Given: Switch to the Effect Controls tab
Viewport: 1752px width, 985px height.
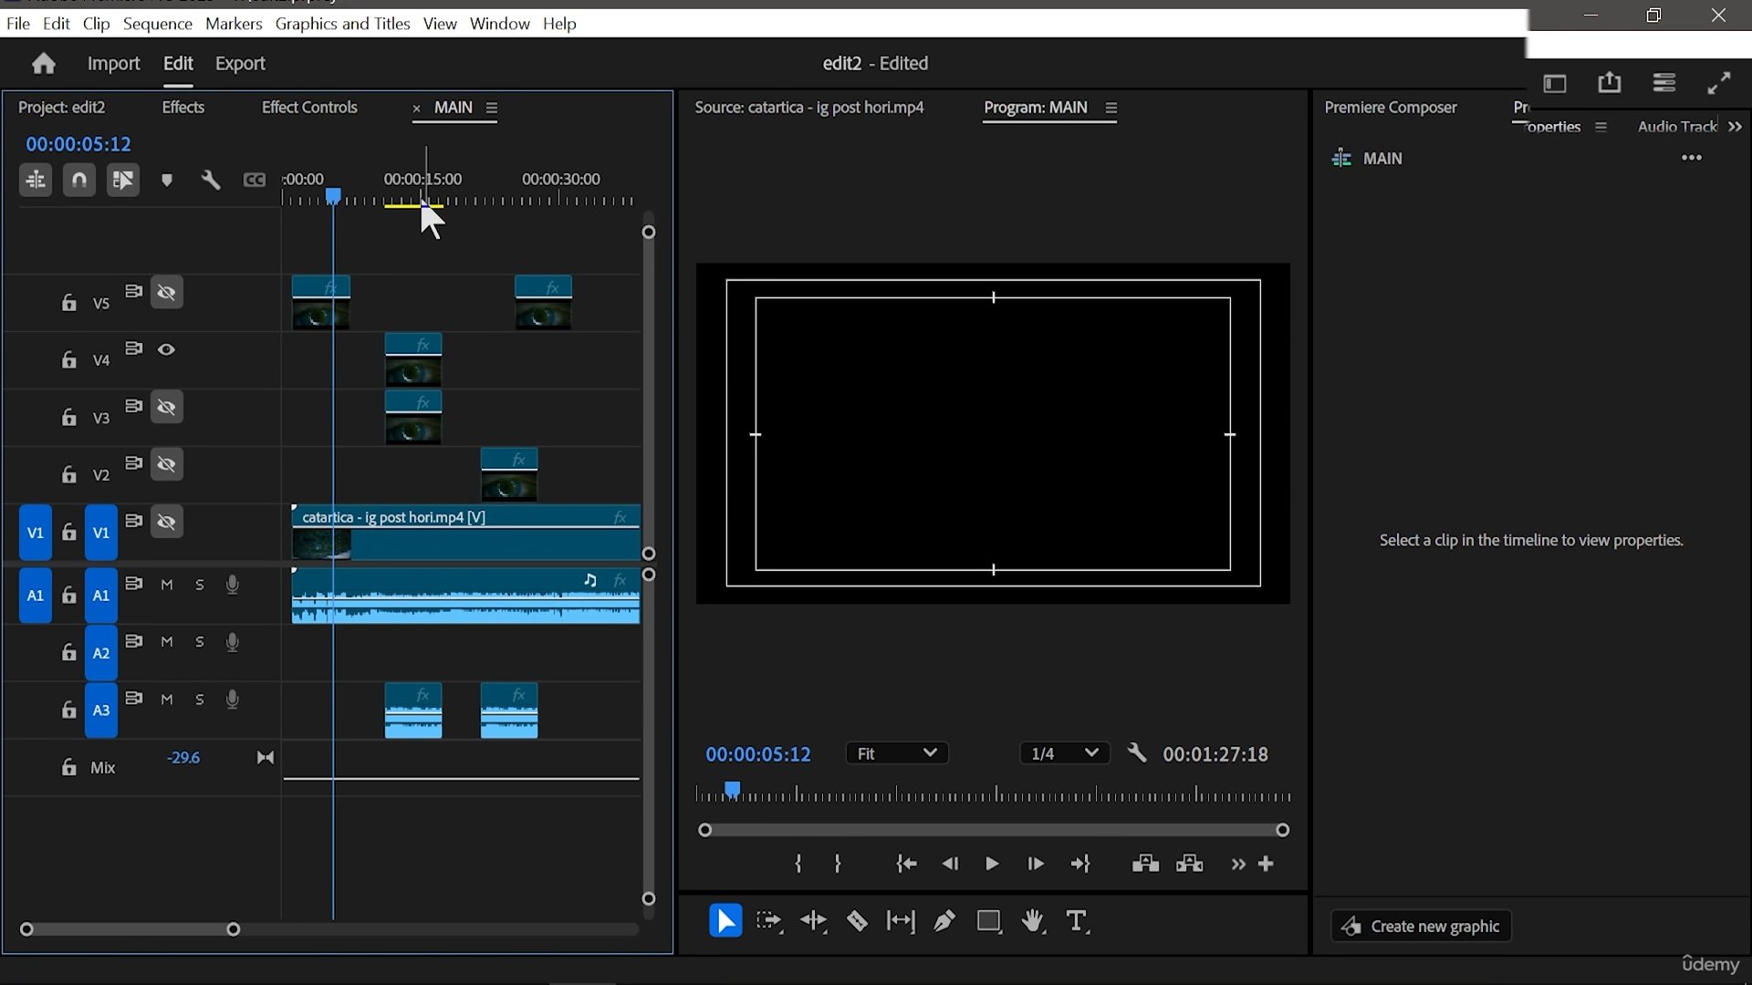Looking at the screenshot, I should [x=309, y=108].
